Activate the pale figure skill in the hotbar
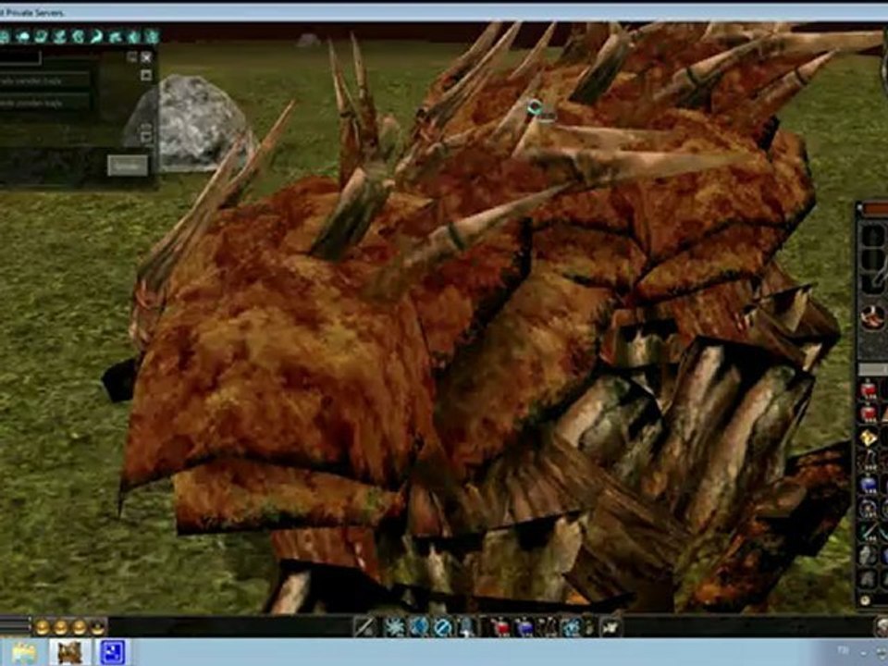 466,627
